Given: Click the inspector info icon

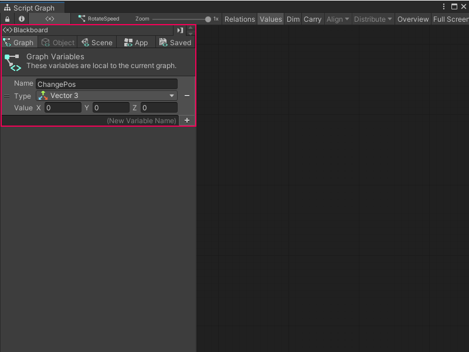Looking at the screenshot, I should click(21, 19).
